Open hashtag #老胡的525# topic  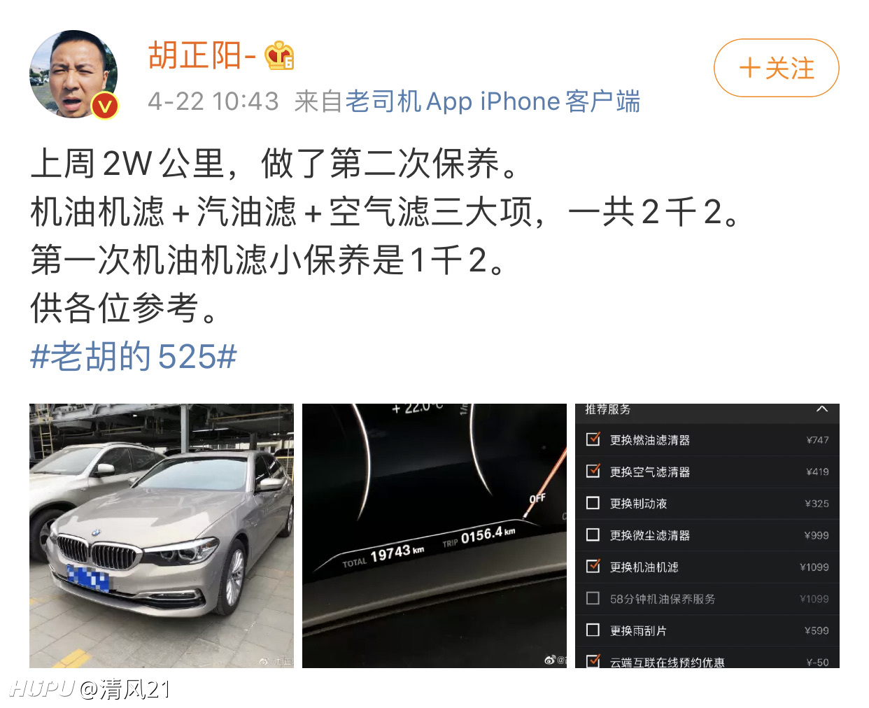134,357
